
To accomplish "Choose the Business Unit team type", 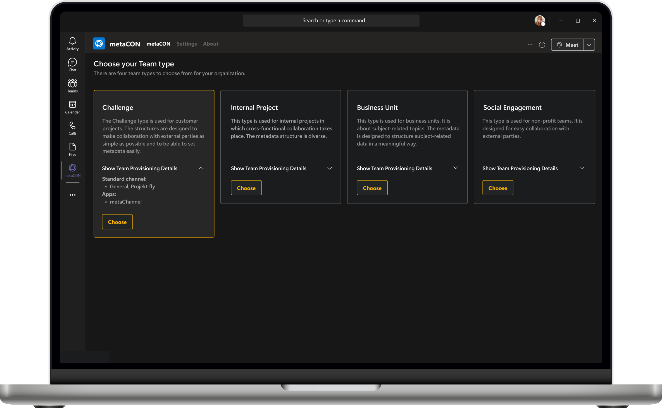I will point(372,188).
